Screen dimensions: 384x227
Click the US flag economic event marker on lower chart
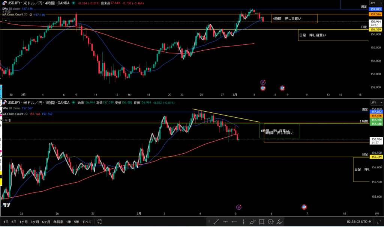click(304, 207)
